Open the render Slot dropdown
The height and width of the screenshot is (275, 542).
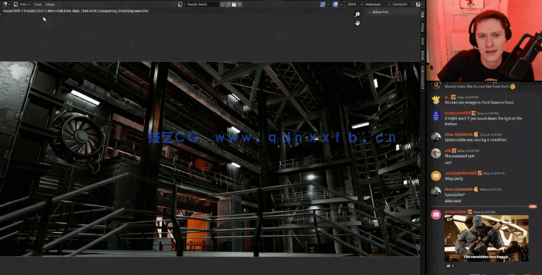coord(354,4)
